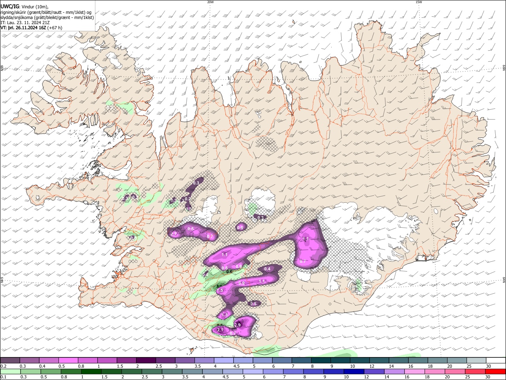Click the dark teal 9 snow legend swatch
Screen dimensions: 506x380
pyautogui.click(x=340, y=360)
